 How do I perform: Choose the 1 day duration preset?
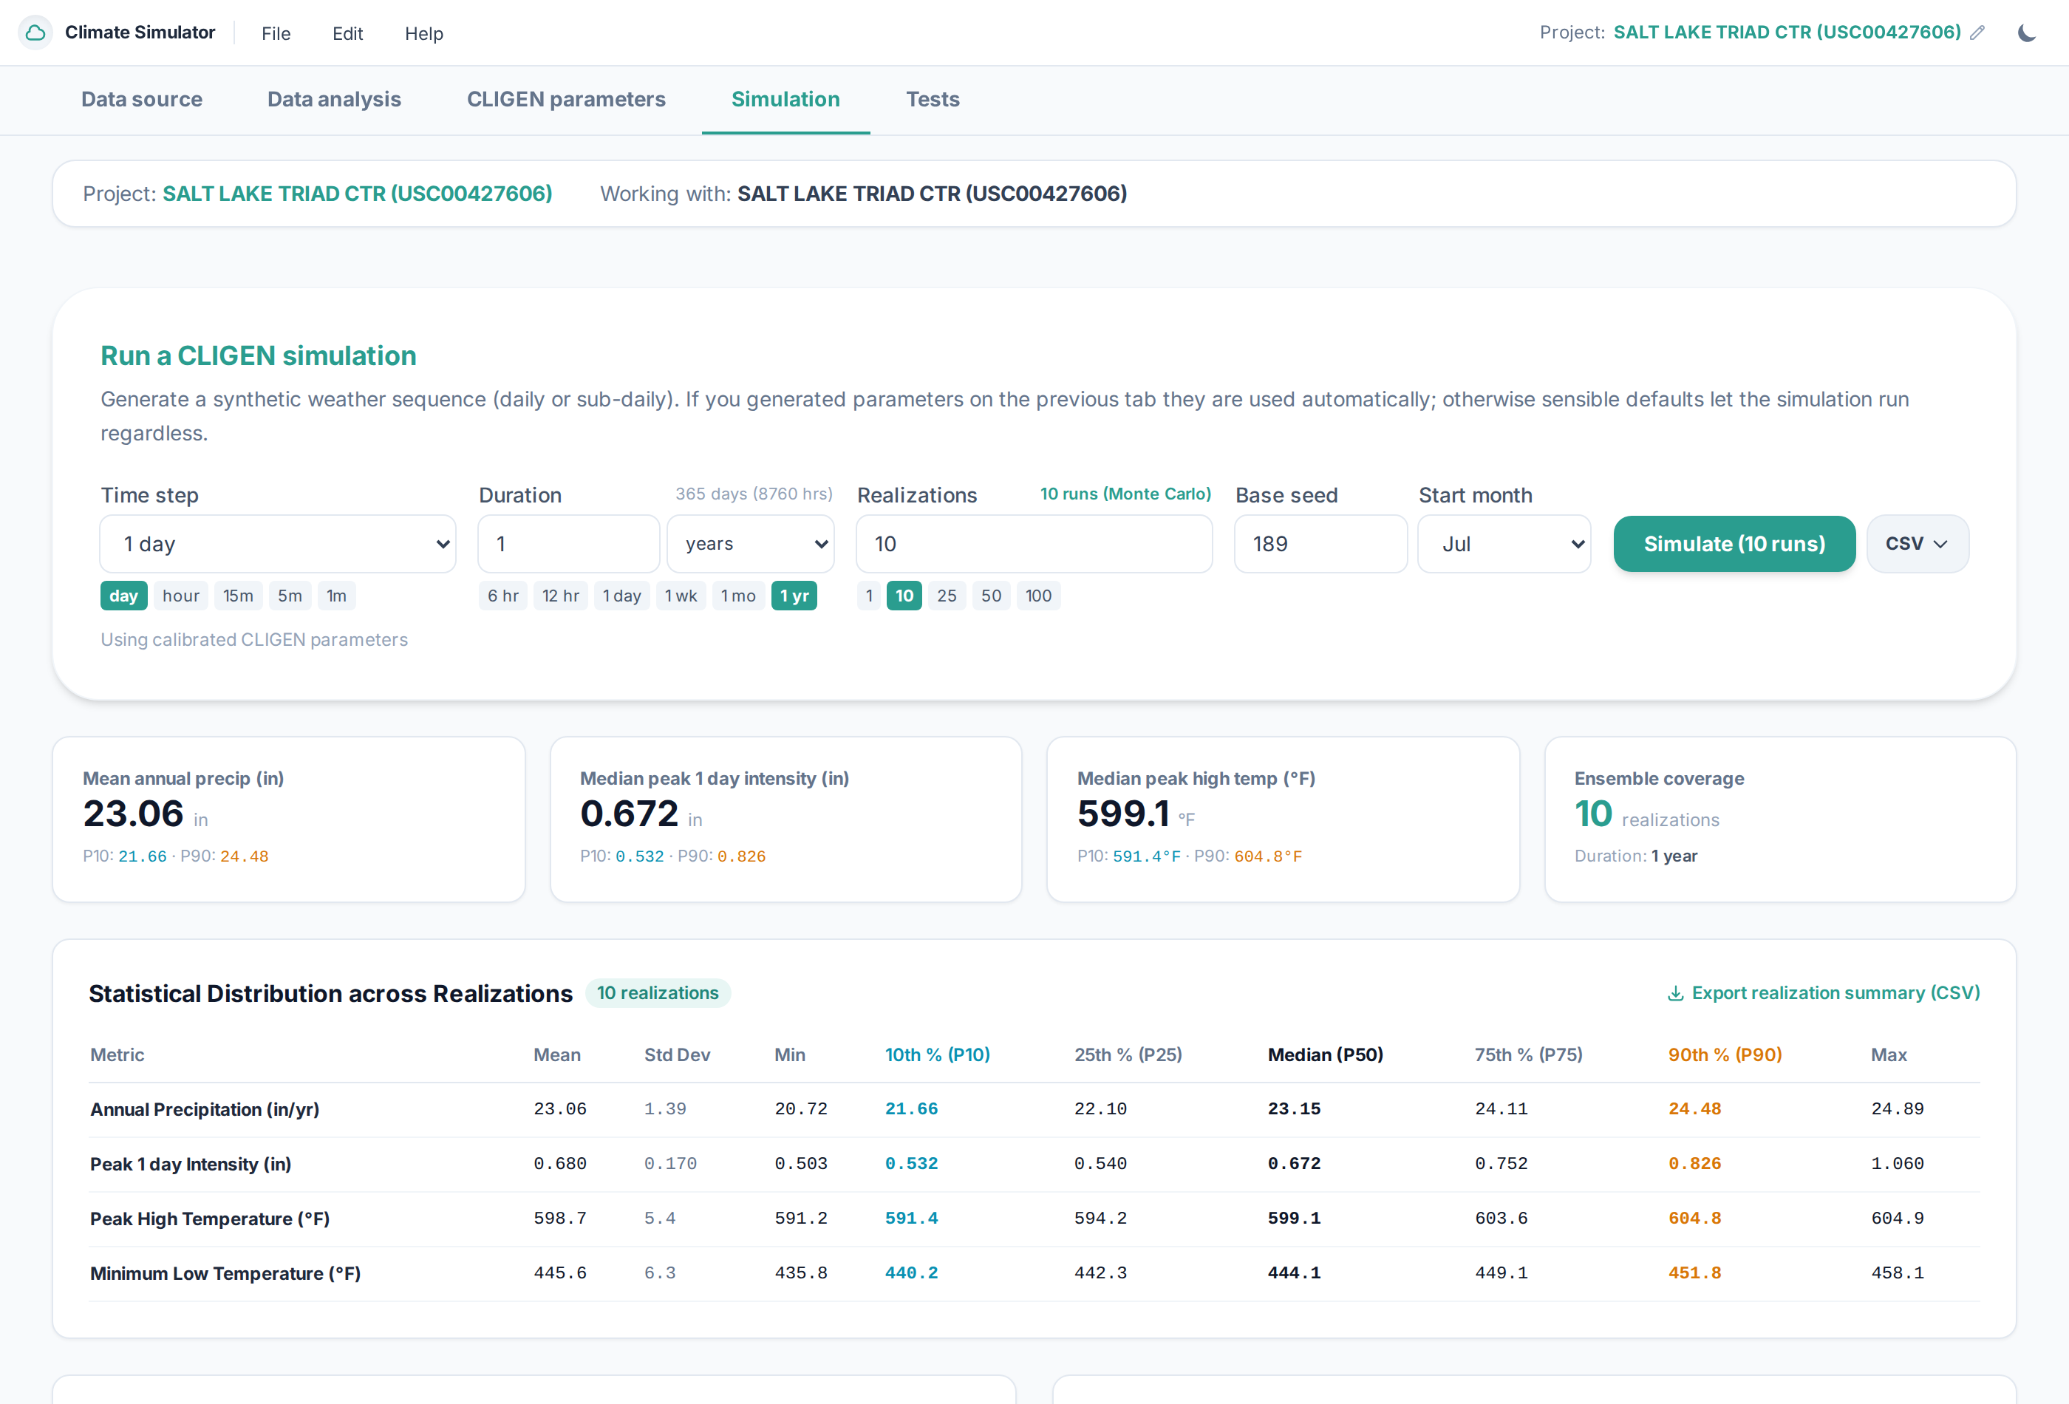coord(621,596)
